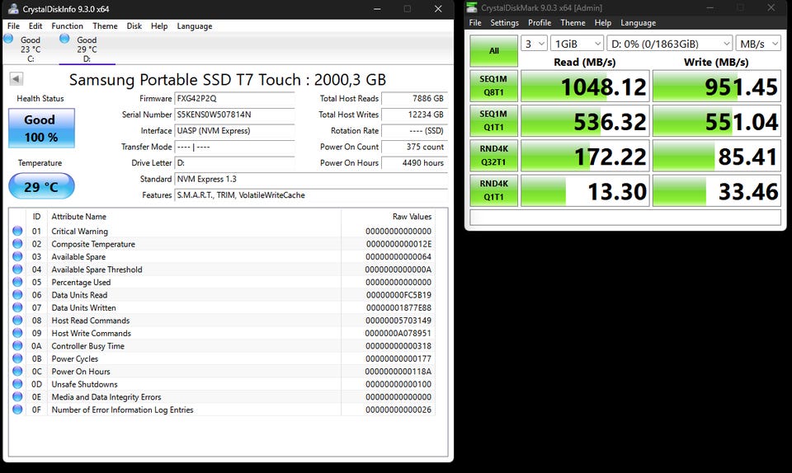Click the status orb for Critical Warning
The width and height of the screenshot is (792, 473).
[x=17, y=231]
